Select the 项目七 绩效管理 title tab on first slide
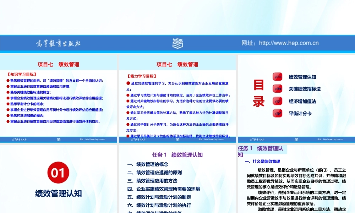355x213 pixels. click(59, 64)
